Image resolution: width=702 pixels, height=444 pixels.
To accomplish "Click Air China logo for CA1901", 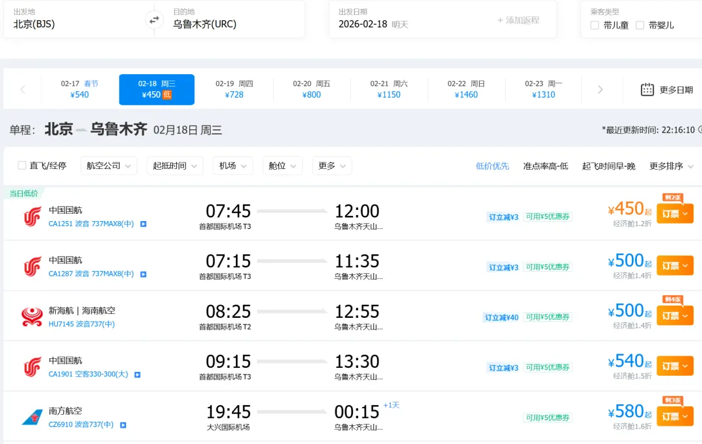I will click(x=32, y=367).
